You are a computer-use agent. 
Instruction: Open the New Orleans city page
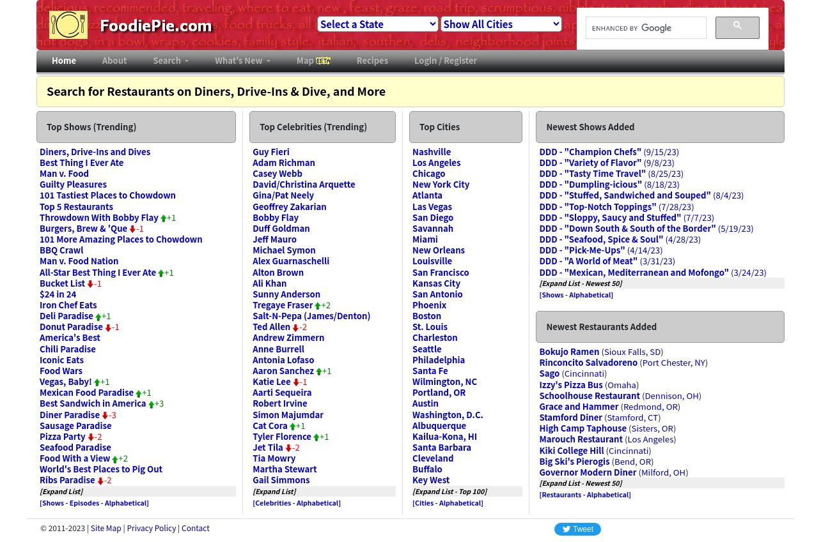point(439,250)
